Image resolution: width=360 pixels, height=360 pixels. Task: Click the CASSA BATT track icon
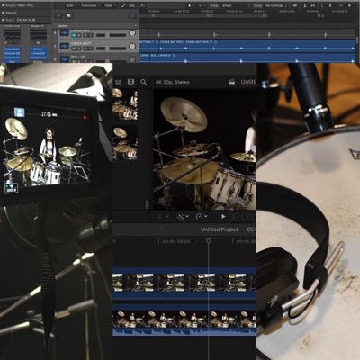tap(64, 46)
